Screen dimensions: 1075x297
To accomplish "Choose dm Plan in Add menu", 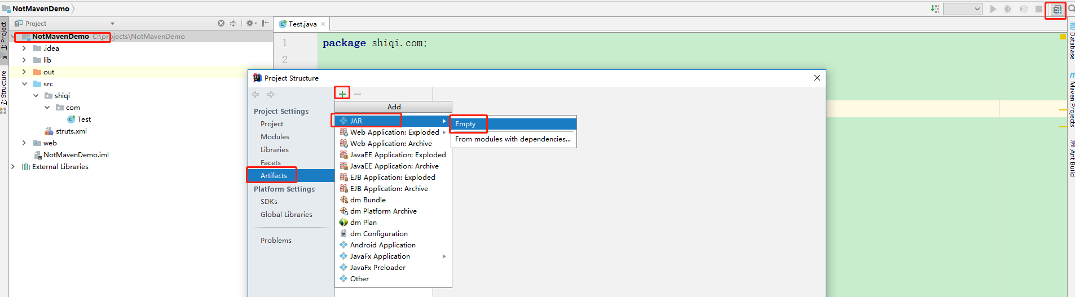I will [393, 223].
